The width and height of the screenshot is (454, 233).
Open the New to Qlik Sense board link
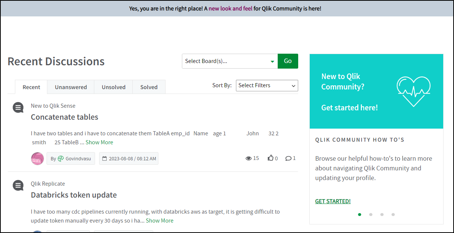pos(53,106)
